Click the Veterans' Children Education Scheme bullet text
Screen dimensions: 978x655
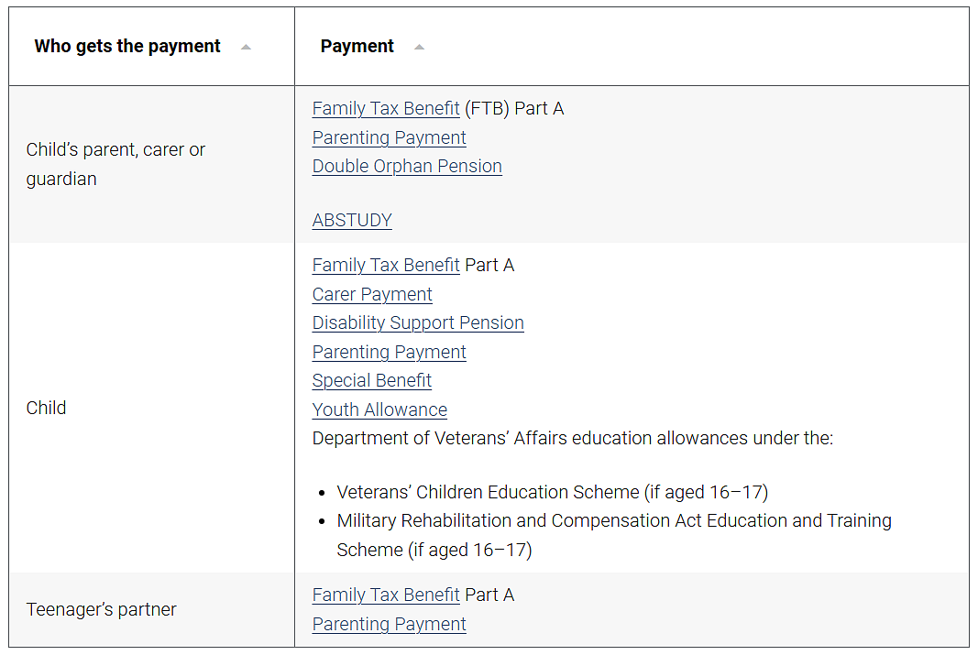(552, 492)
